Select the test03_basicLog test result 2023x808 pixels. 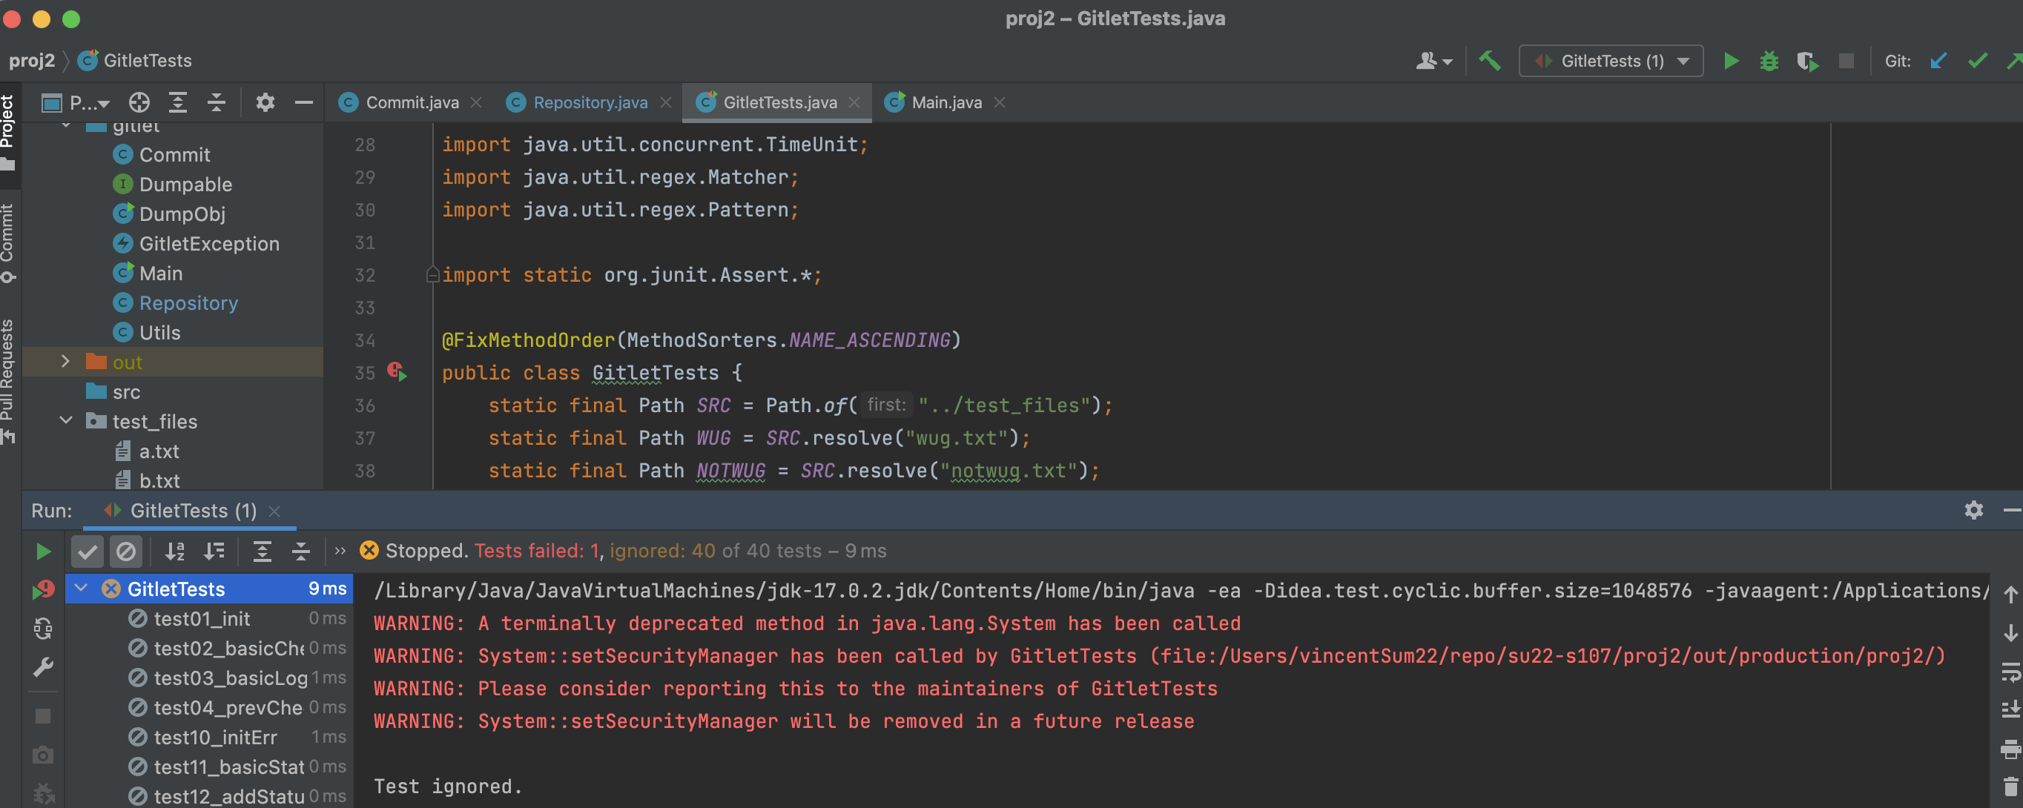(229, 678)
